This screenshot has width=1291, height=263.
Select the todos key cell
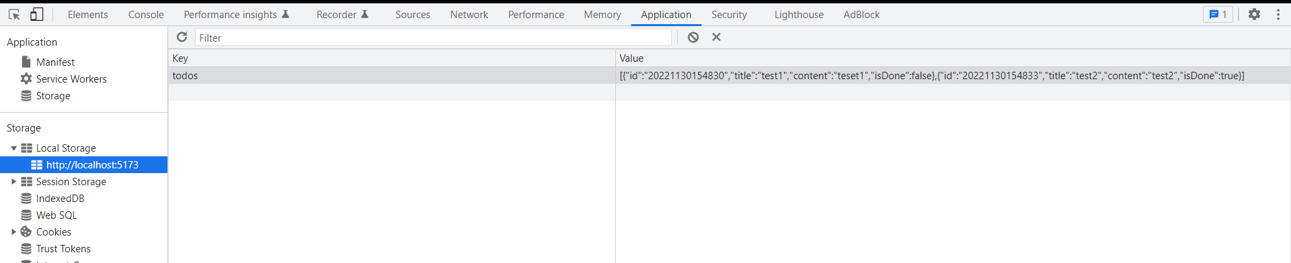coord(391,75)
